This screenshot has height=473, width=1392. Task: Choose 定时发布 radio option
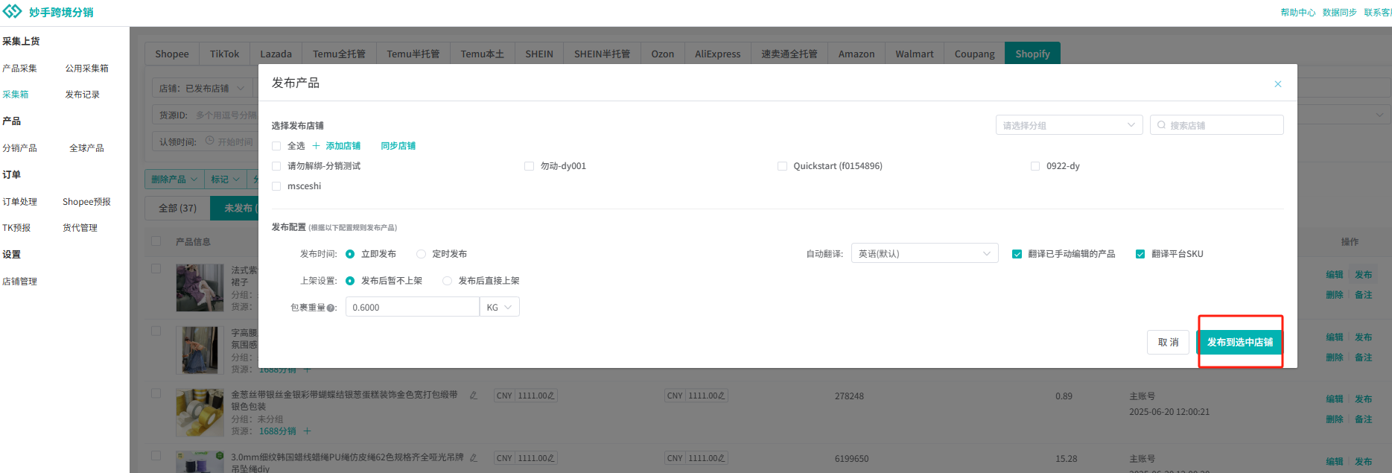(421, 254)
